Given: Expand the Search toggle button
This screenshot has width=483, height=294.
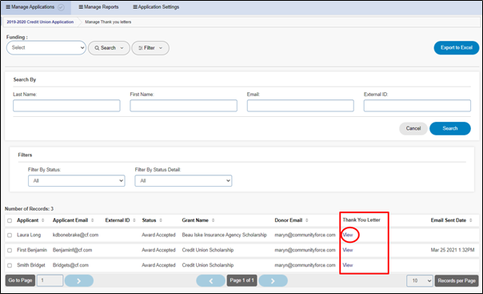Looking at the screenshot, I should tap(109, 48).
